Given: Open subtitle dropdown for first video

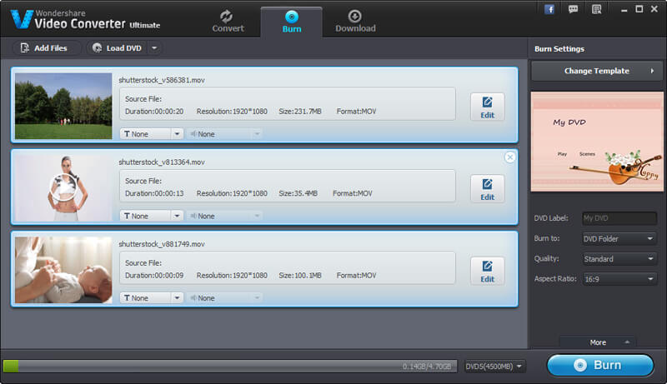Looking at the screenshot, I should (152, 133).
